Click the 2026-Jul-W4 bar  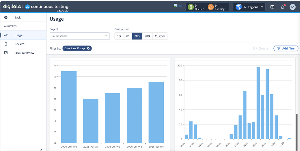pos(156,112)
